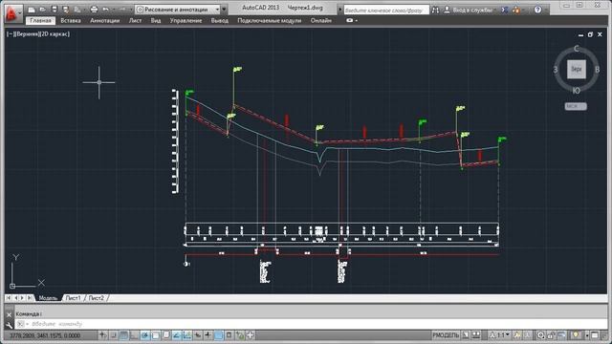The height and width of the screenshot is (344, 612).
Task: Click the Autodesk Exchange X icon
Action: pyautogui.click(x=505, y=11)
